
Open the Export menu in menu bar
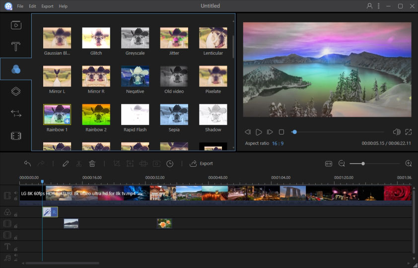pyautogui.click(x=47, y=6)
